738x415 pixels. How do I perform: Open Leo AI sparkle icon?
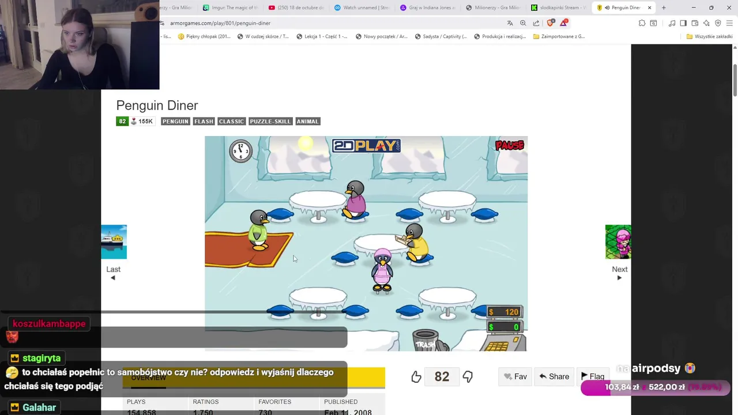coord(706,23)
